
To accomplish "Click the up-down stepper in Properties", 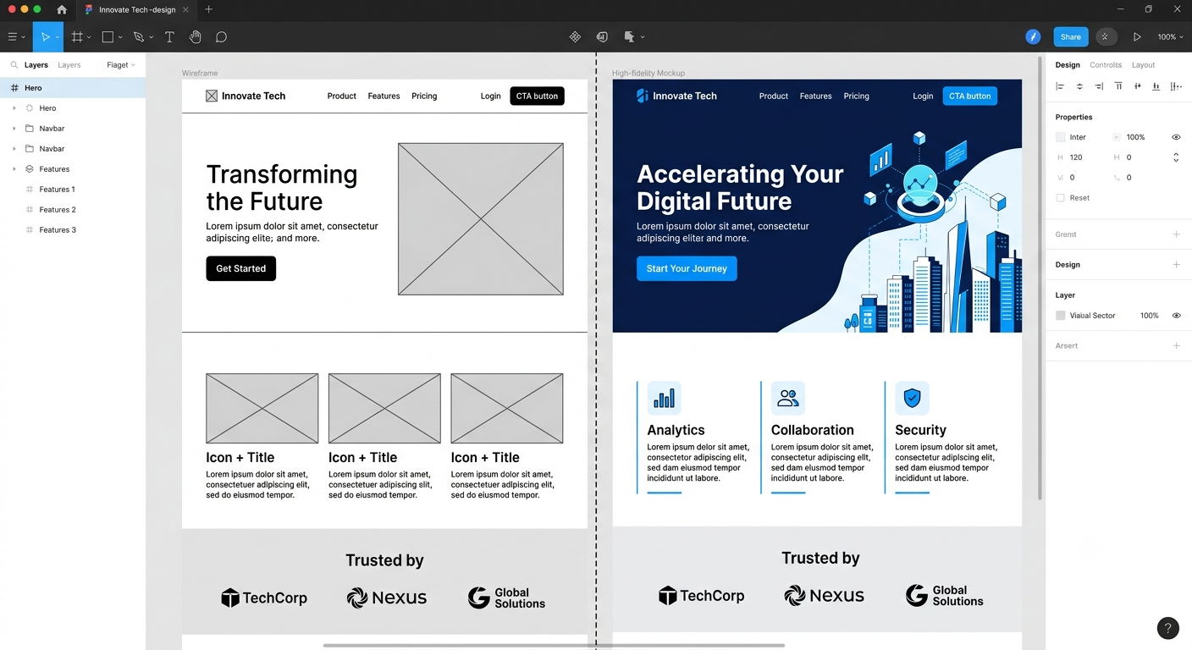I will click(1176, 157).
